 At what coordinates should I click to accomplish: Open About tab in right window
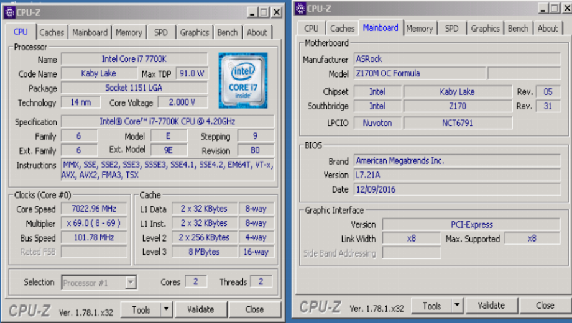(x=548, y=29)
